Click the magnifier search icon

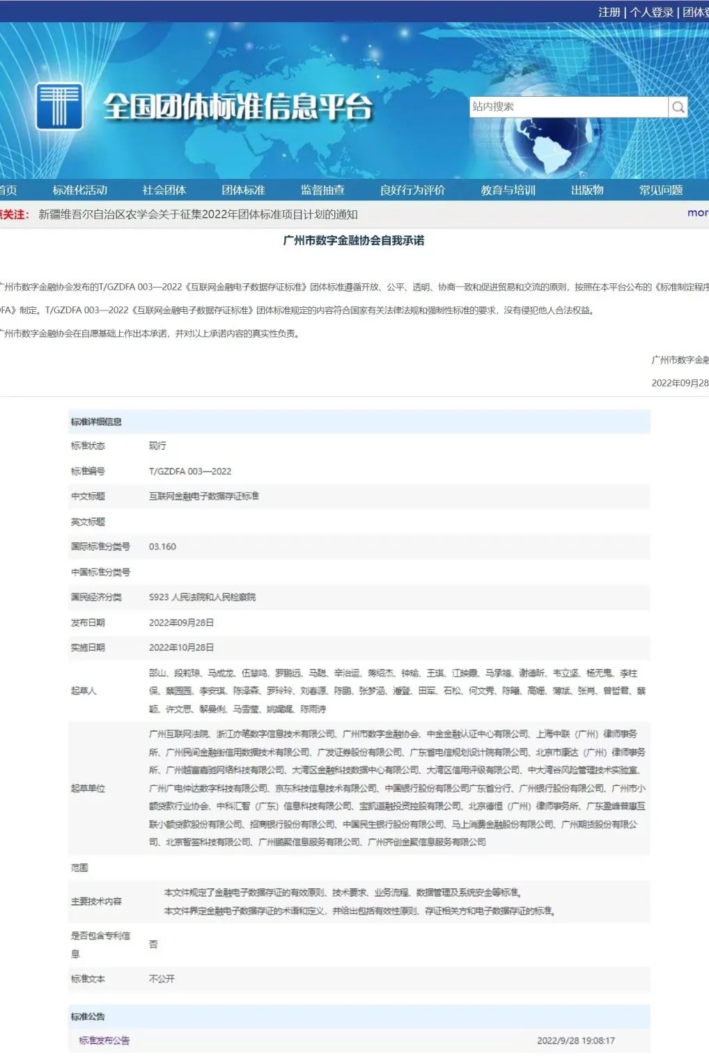(678, 107)
